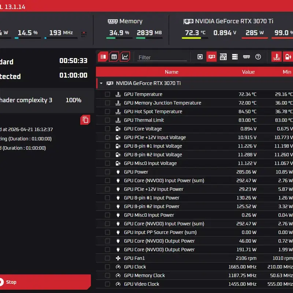Screen dimensions: 293x293
Task: Click the 34.9 % memory usage header bar
Action: tap(119, 38)
